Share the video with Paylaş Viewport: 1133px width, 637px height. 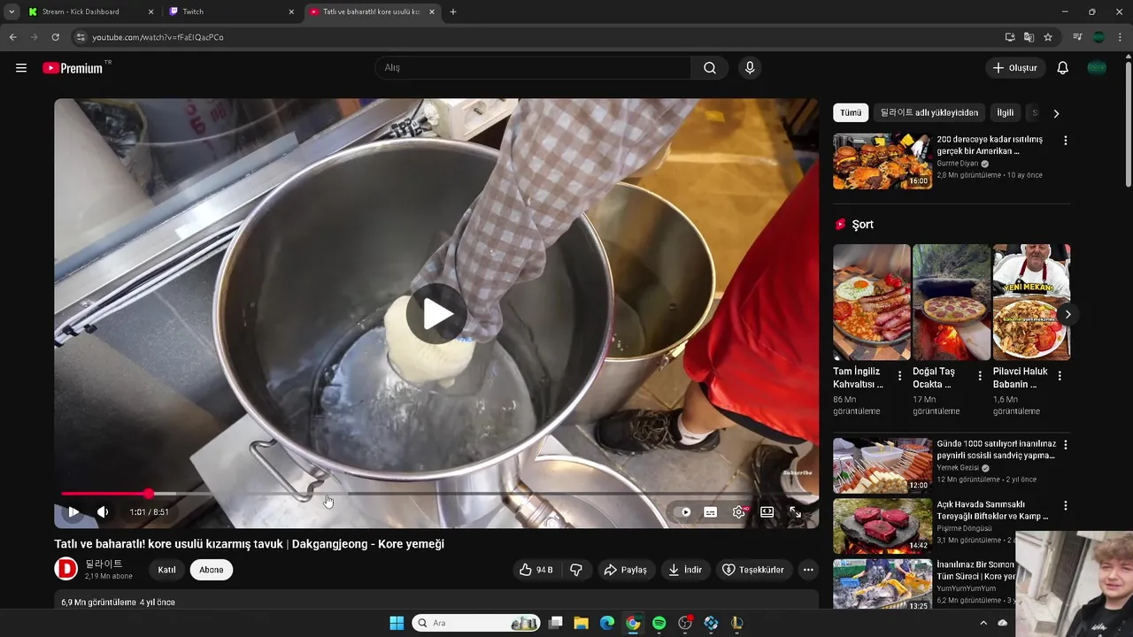(x=626, y=570)
